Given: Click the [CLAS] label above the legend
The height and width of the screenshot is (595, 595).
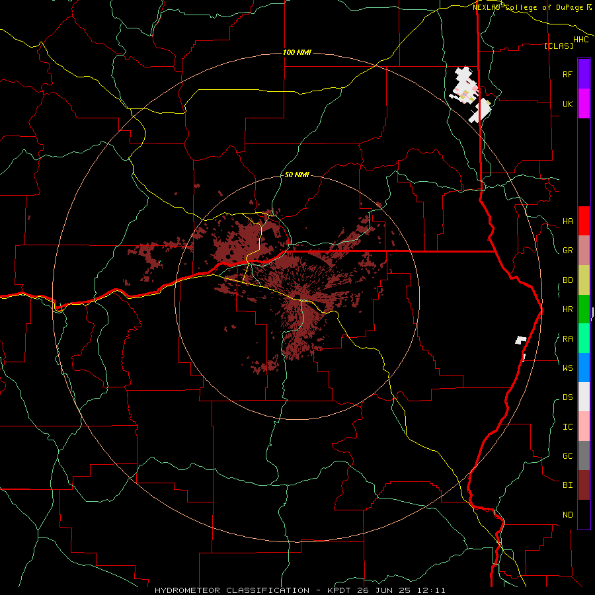Looking at the screenshot, I should coord(558,46).
